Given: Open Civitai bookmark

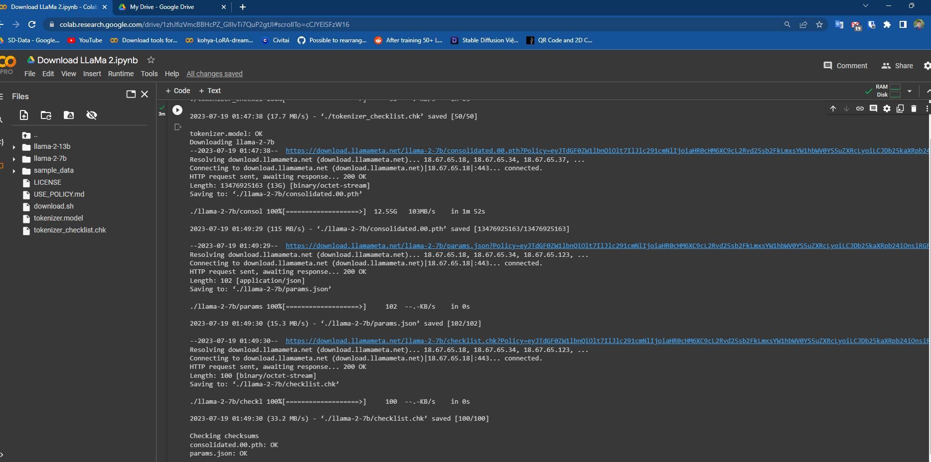Looking at the screenshot, I should click(275, 40).
